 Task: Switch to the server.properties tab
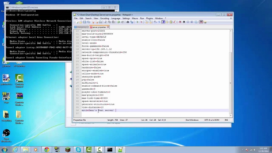[99, 27]
